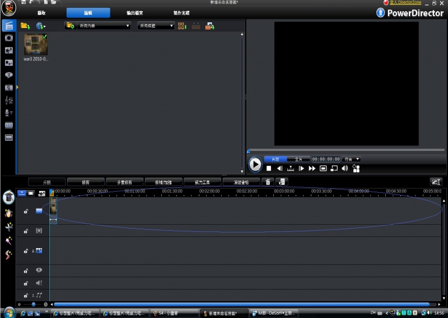Toggle lock on the music track

pyautogui.click(x=26, y=295)
